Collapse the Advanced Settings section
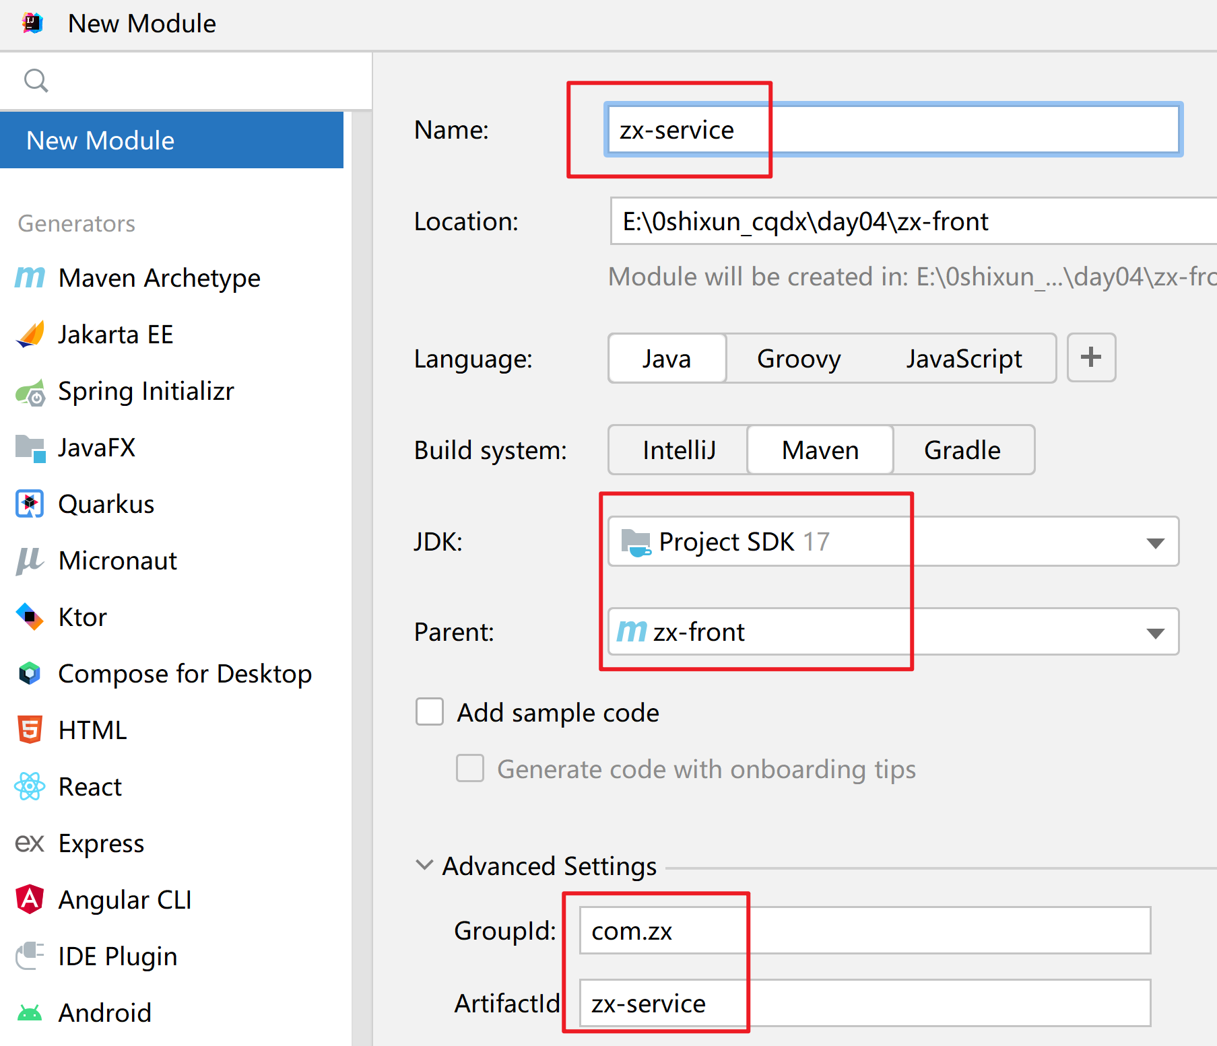Image resolution: width=1217 pixels, height=1046 pixels. [x=424, y=865]
